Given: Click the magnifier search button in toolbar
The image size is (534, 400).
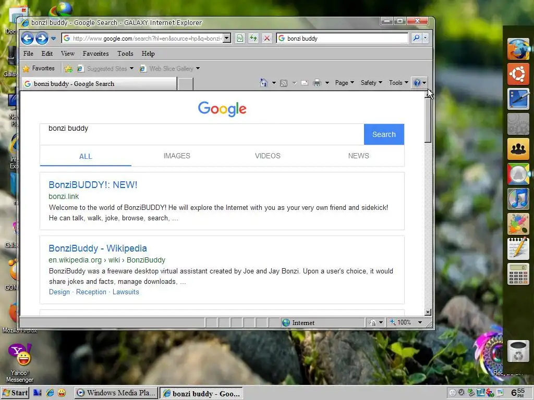Looking at the screenshot, I should [416, 38].
